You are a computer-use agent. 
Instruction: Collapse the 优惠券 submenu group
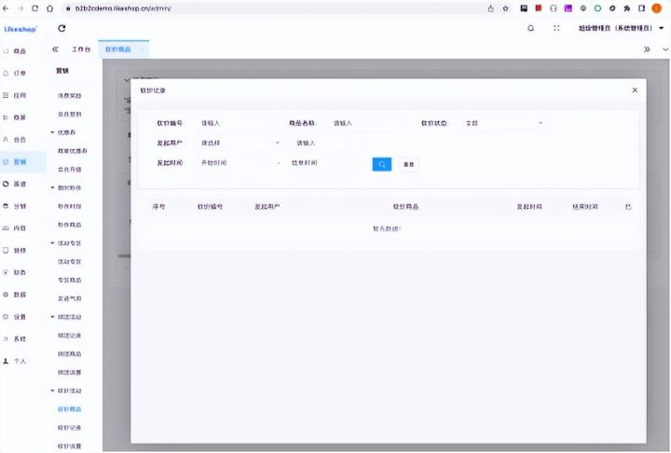tap(52, 132)
